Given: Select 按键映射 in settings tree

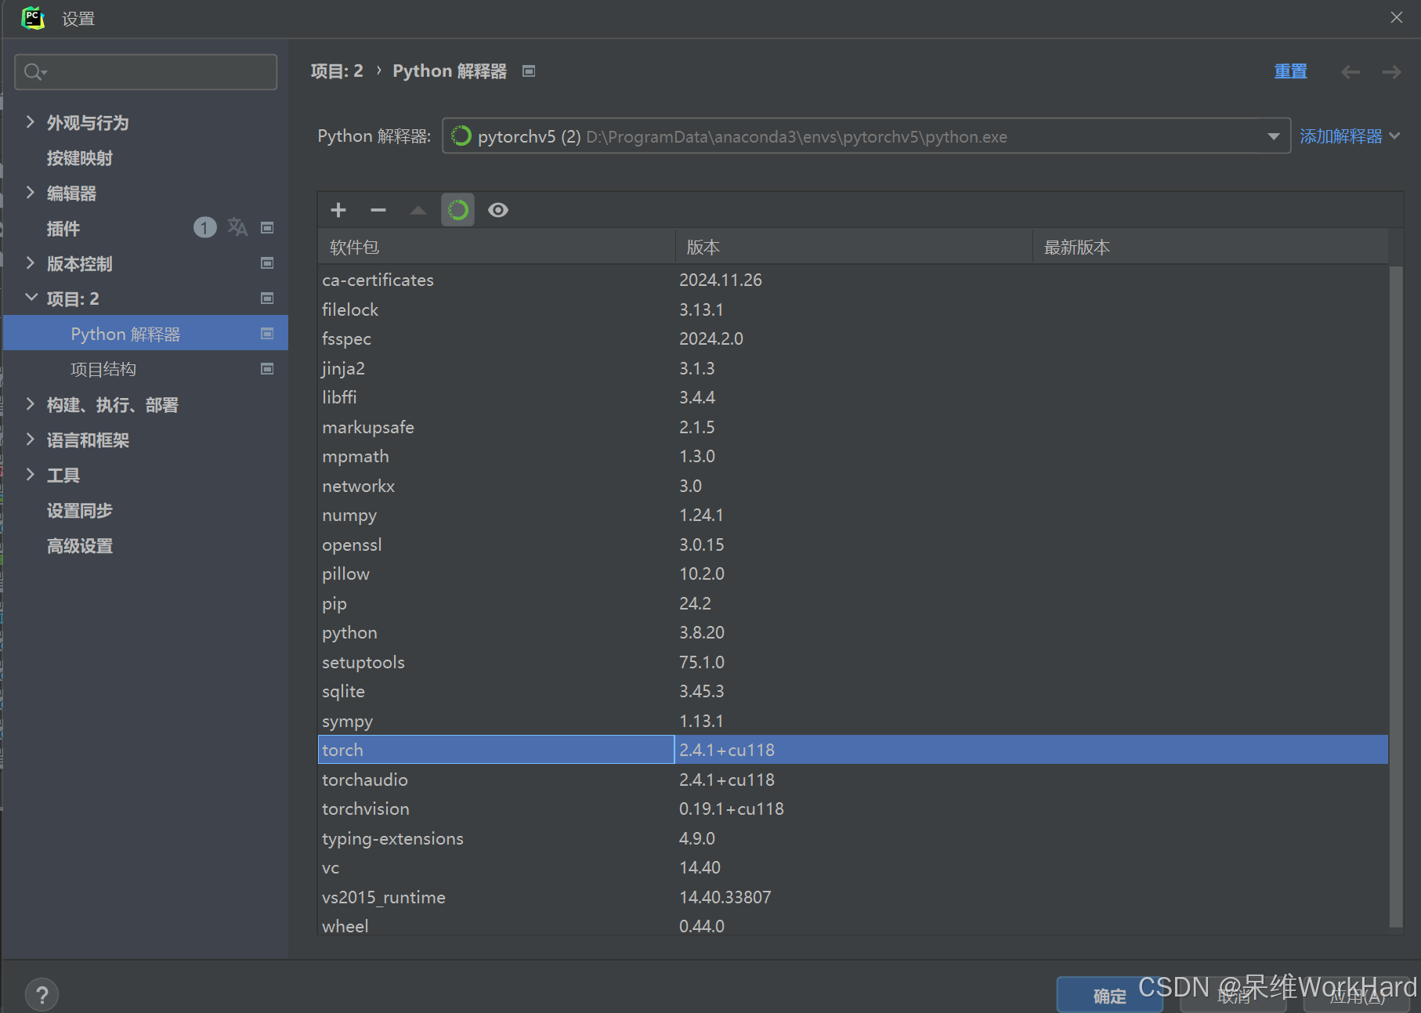Looking at the screenshot, I should [x=80, y=158].
